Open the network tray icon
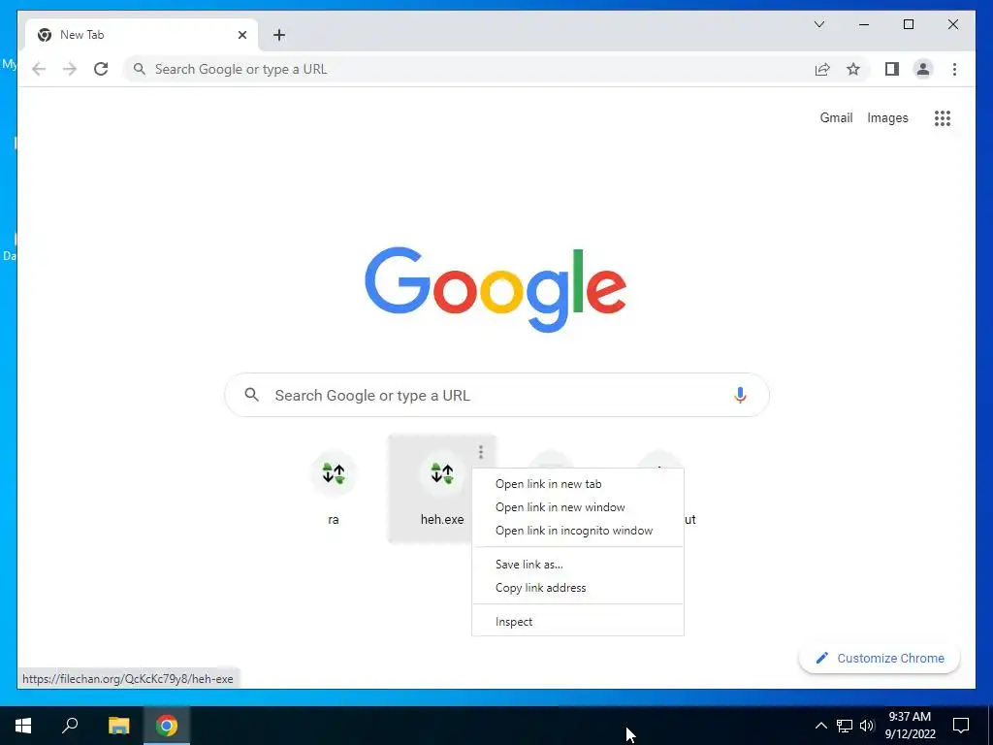 coord(845,726)
